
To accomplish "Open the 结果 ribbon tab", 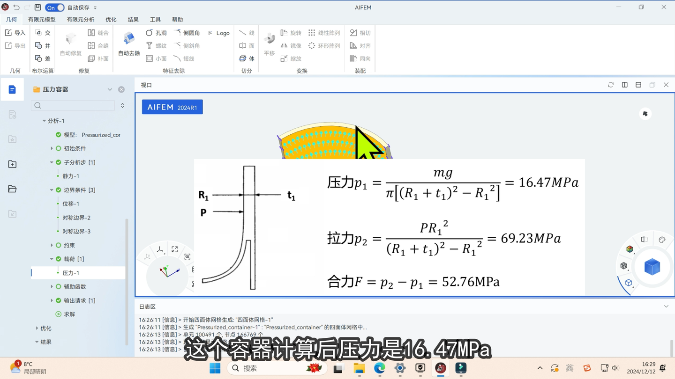I will tap(133, 20).
